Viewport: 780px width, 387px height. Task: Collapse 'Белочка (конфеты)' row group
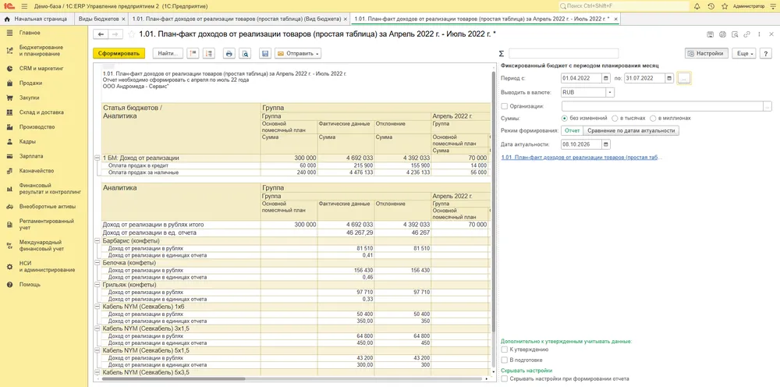click(97, 263)
